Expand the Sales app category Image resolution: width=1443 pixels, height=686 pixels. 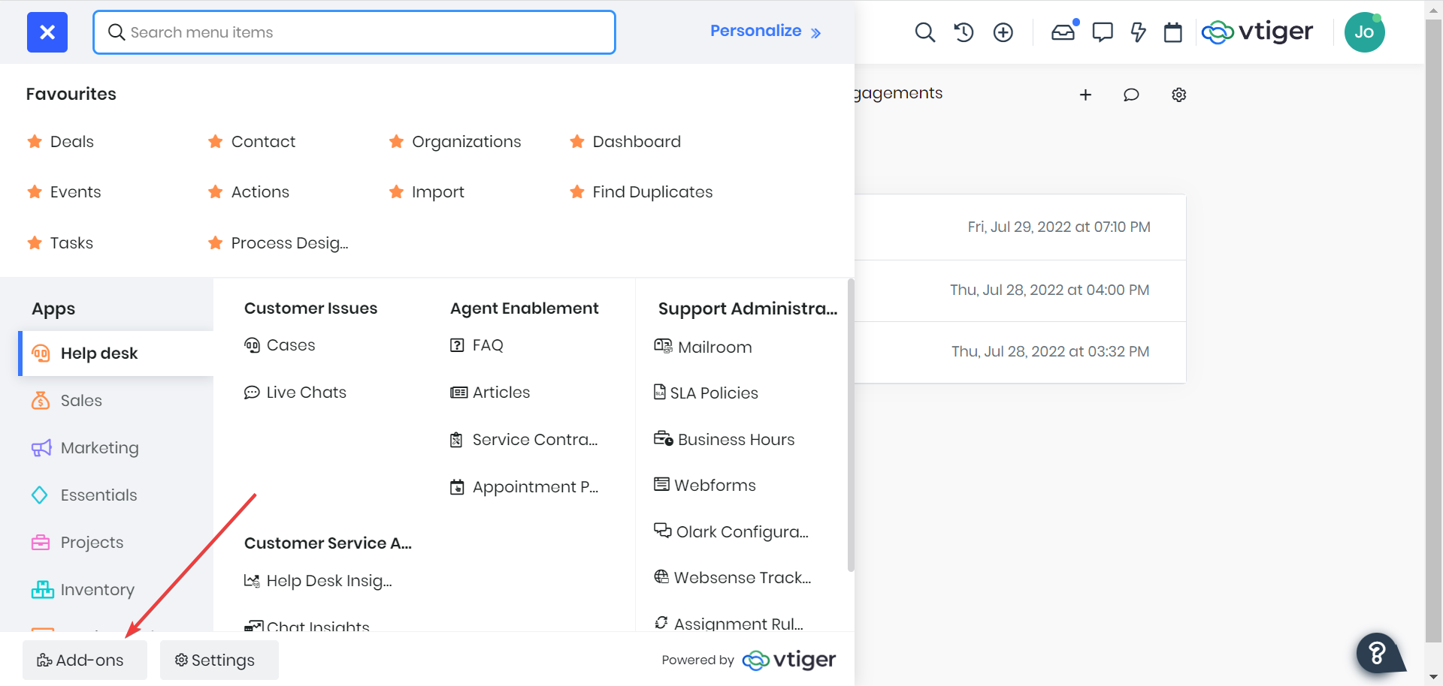tap(81, 401)
